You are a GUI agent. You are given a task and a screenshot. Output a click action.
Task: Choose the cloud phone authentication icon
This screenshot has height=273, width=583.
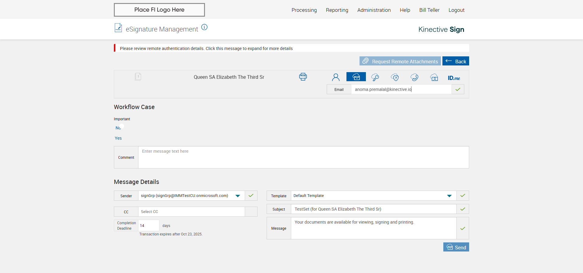(414, 77)
